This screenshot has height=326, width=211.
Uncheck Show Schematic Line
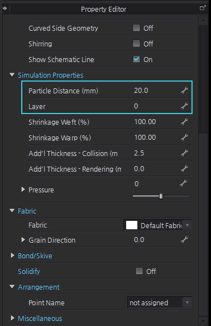point(136,59)
